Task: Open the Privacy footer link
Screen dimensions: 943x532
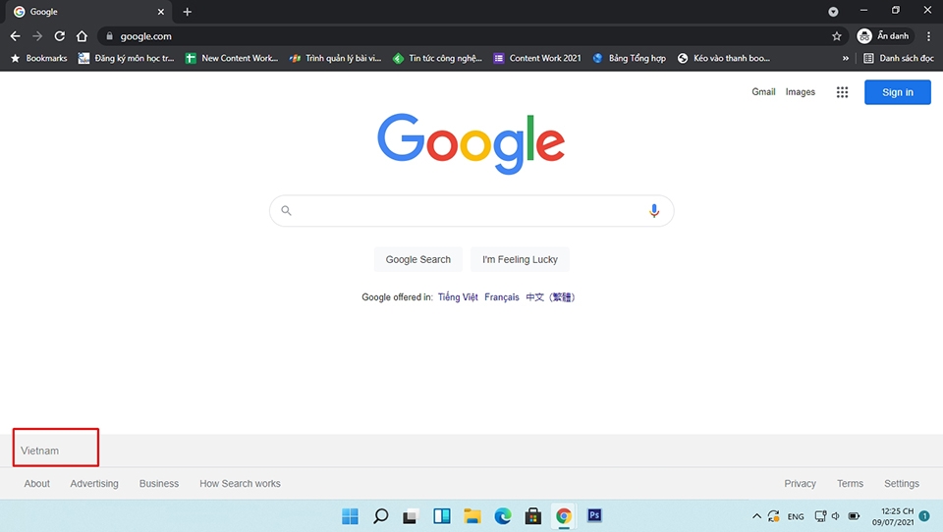Action: (x=800, y=483)
